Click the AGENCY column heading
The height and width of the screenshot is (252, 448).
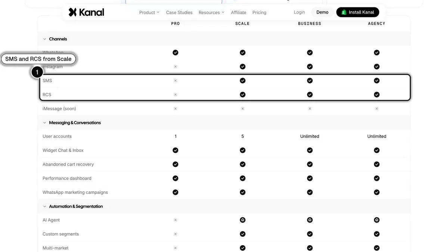point(377,24)
